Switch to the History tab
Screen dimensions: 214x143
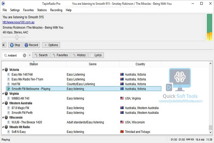pyautogui.click(x=79, y=55)
